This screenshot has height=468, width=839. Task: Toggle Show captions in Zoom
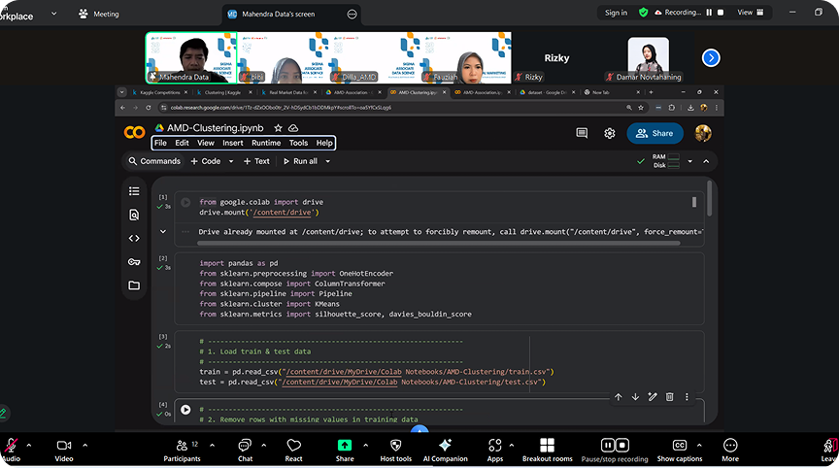[x=680, y=451]
